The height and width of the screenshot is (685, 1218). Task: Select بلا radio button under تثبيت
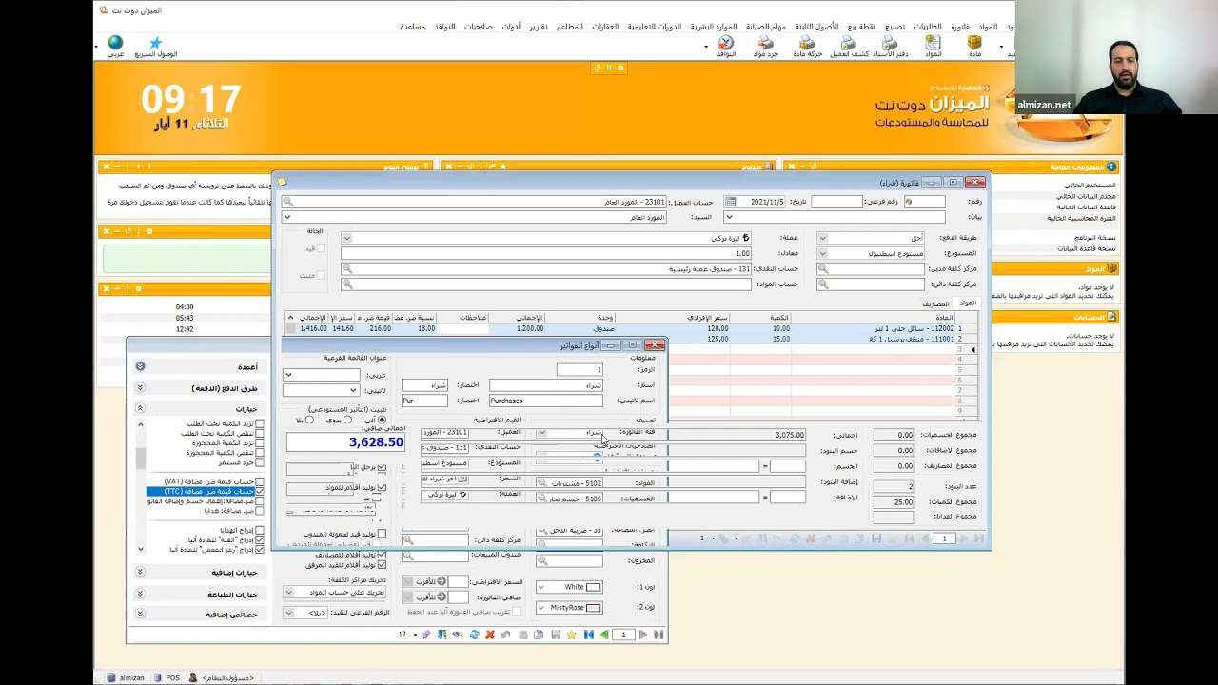click(309, 420)
